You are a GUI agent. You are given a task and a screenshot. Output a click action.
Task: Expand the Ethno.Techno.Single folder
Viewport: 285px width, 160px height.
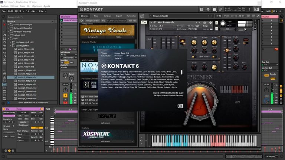click(x=8, y=24)
